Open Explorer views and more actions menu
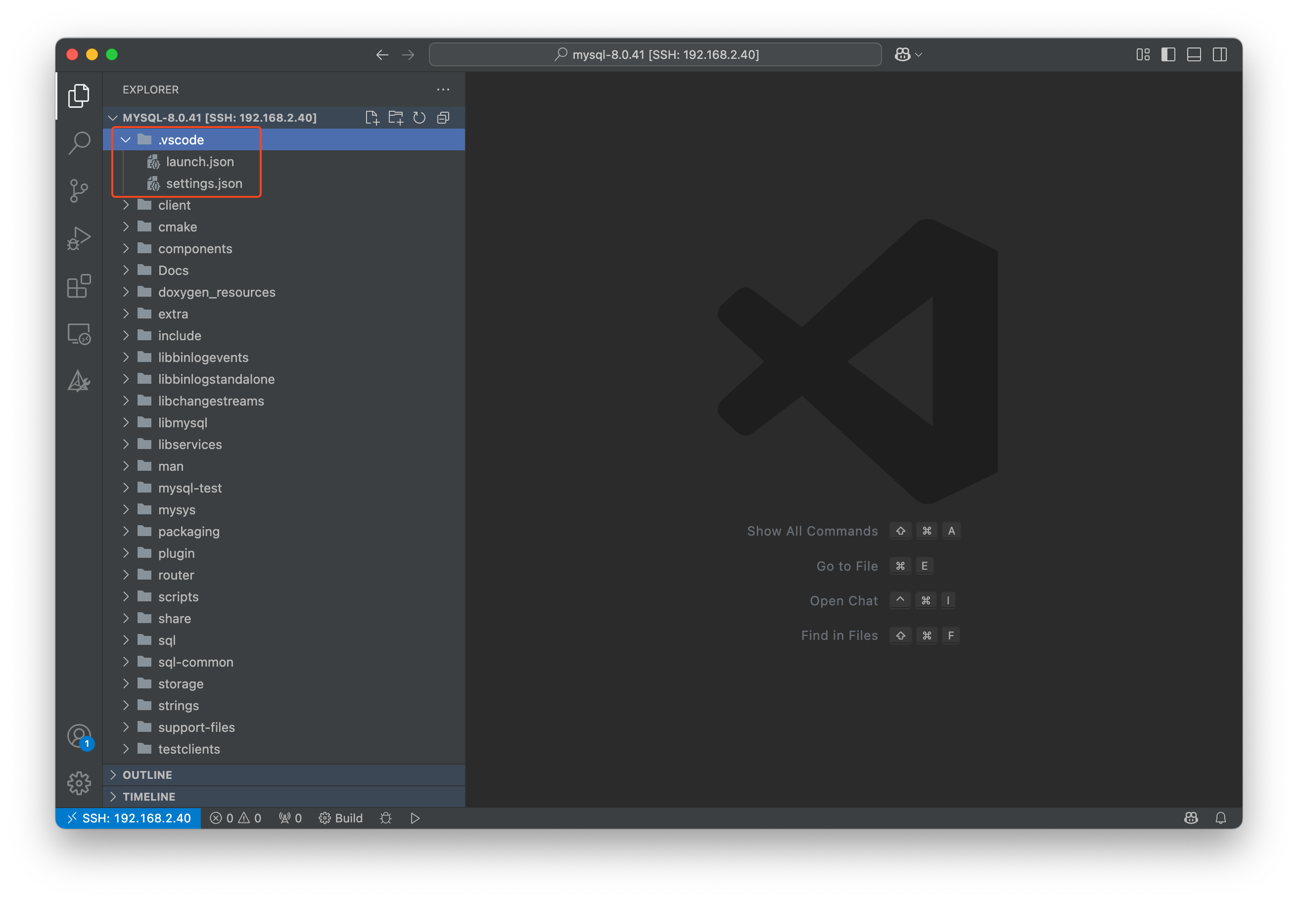Image resolution: width=1298 pixels, height=902 pixels. [x=443, y=90]
